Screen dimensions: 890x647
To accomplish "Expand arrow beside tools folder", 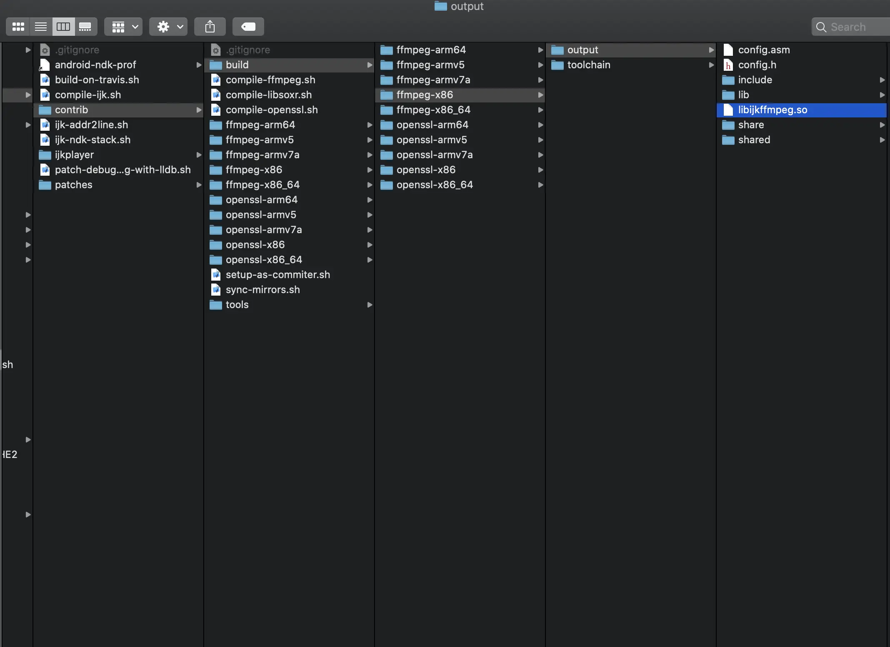I will pos(370,305).
